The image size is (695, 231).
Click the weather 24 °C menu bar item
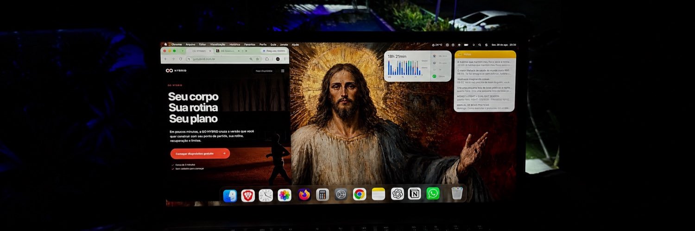point(437,45)
